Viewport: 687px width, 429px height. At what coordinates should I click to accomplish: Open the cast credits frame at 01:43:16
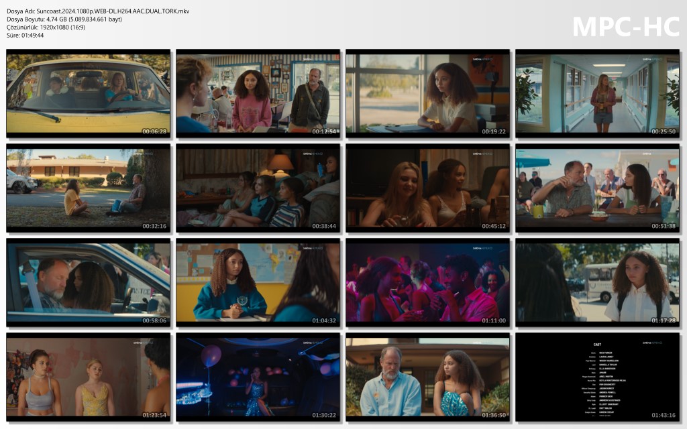(597, 377)
